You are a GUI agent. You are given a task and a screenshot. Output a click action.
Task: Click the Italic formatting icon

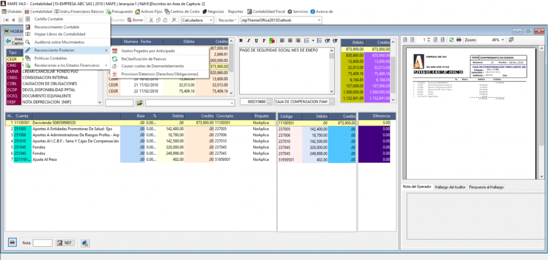click(x=249, y=41)
